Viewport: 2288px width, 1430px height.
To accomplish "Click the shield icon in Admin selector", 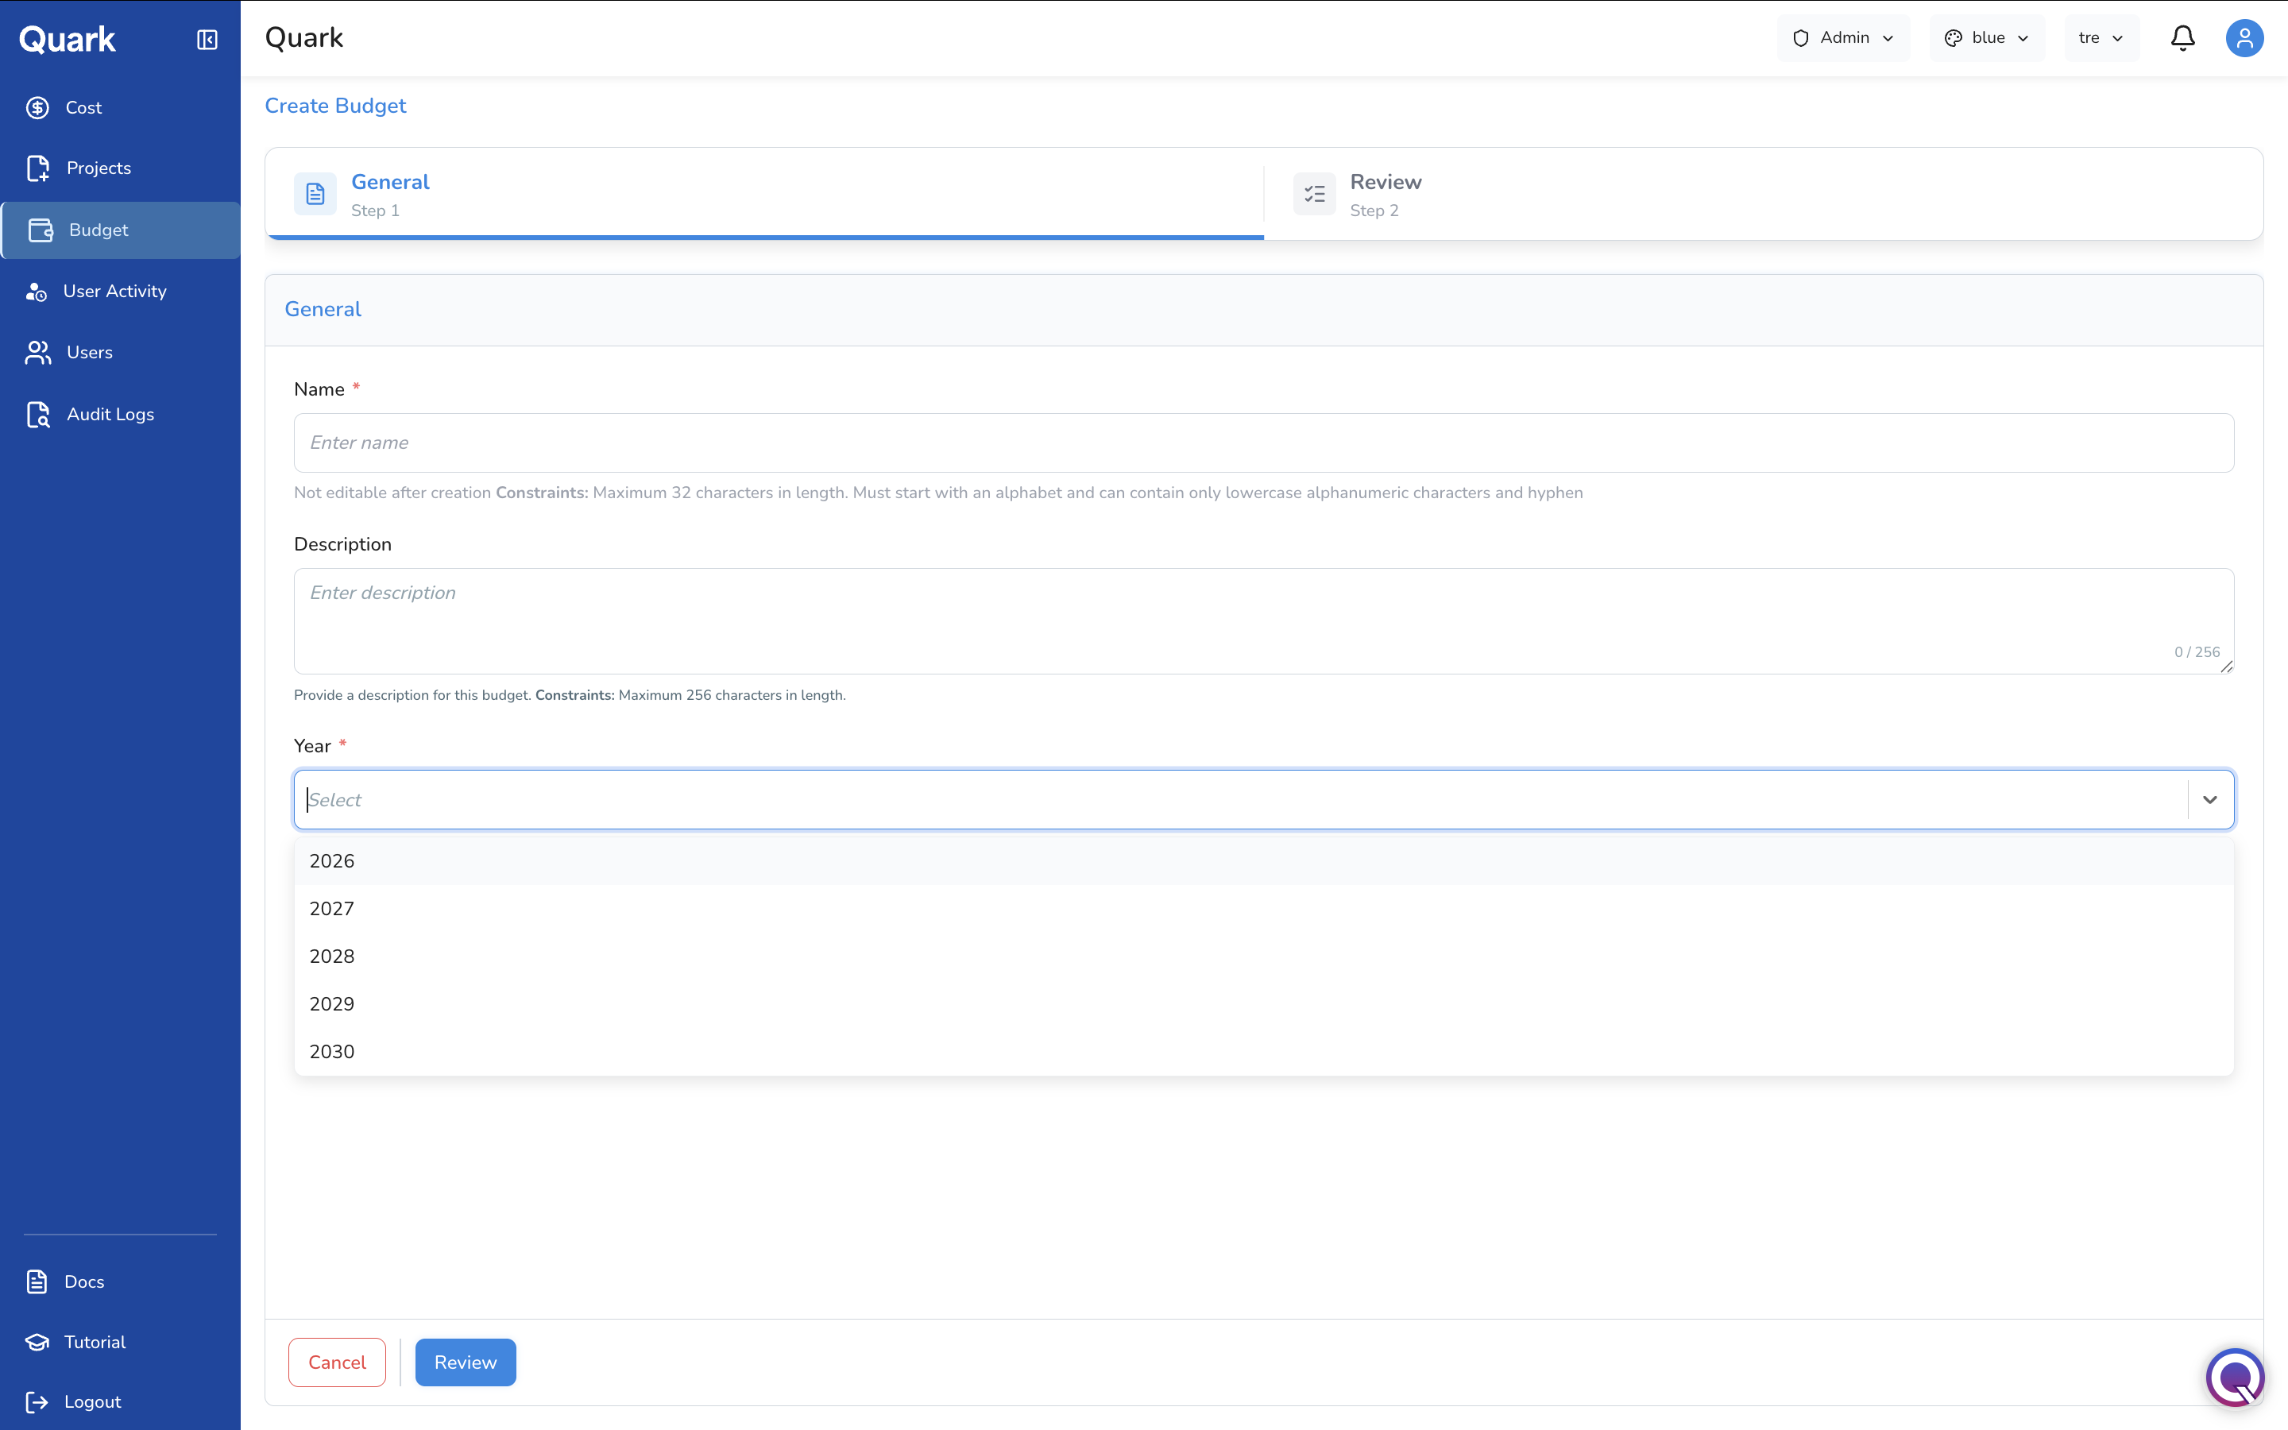I will [x=1801, y=38].
